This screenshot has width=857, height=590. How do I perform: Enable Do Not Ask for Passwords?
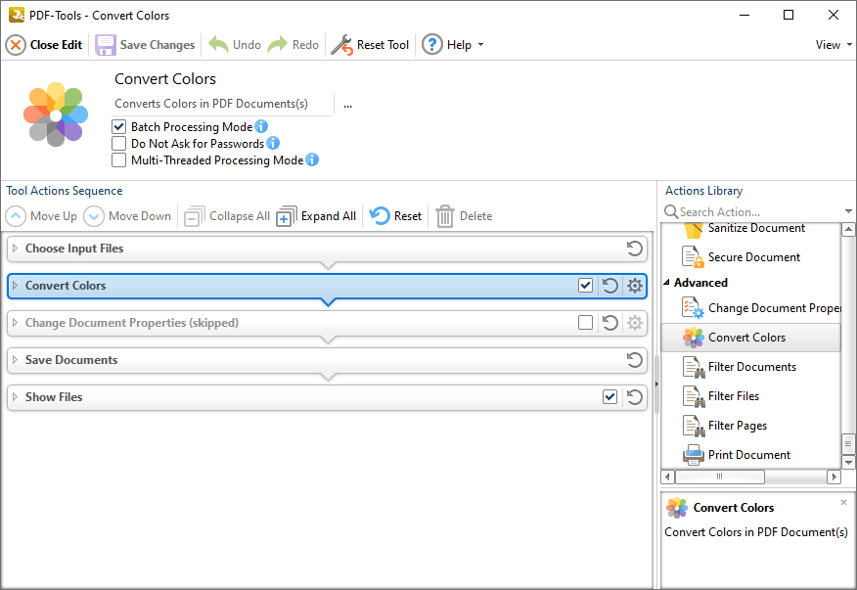coord(119,143)
